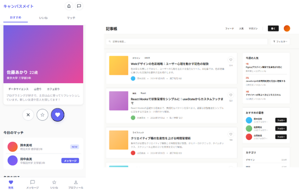This screenshot has width=299, height=191.
Task: Select the 人気 navigation item
Action: pyautogui.click(x=241, y=29)
